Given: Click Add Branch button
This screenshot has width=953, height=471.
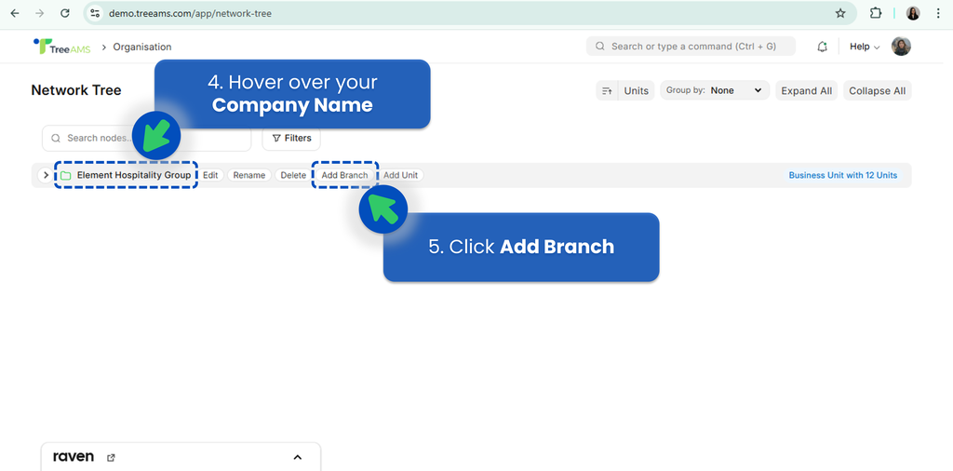Looking at the screenshot, I should click(x=344, y=175).
